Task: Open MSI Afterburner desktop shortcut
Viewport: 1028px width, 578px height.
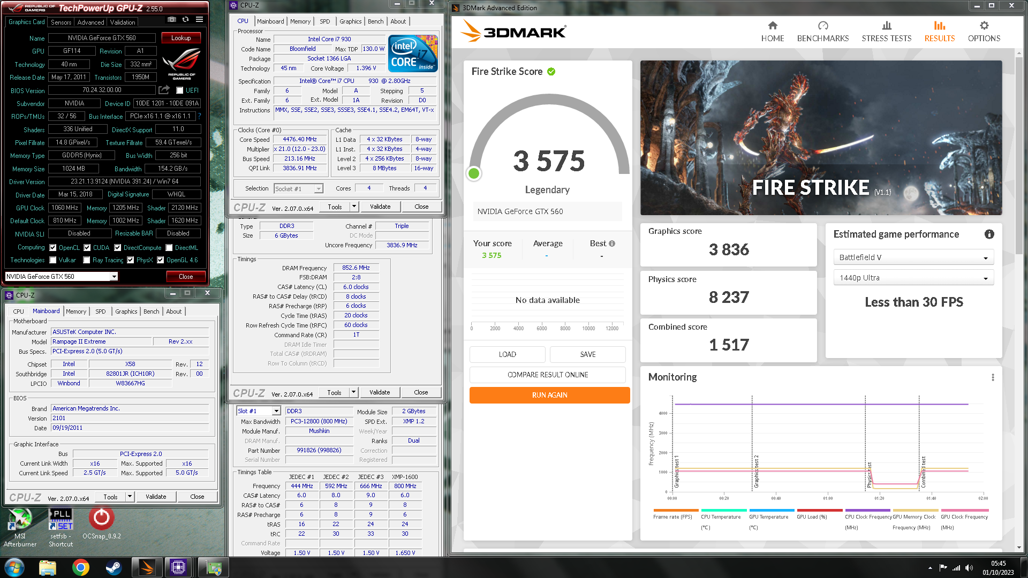Action: coord(20,528)
